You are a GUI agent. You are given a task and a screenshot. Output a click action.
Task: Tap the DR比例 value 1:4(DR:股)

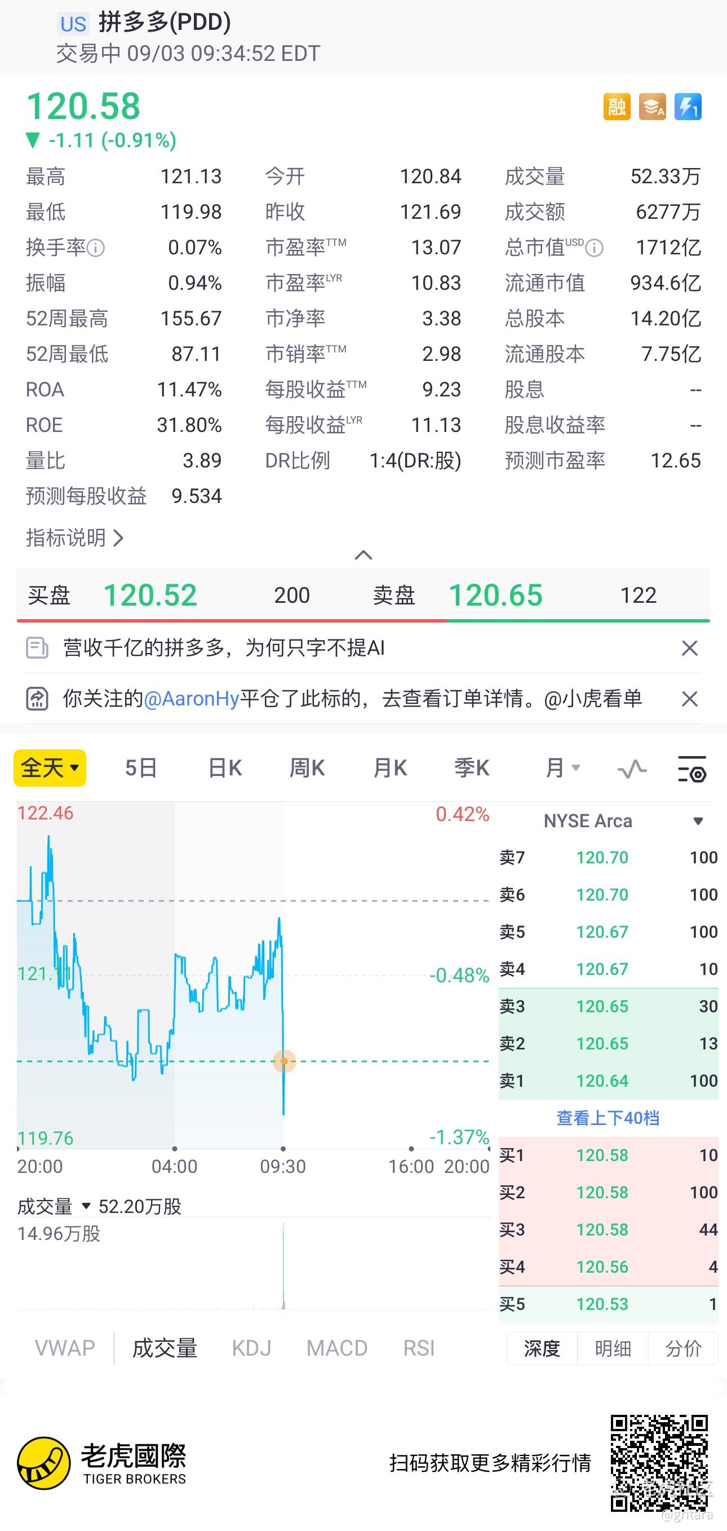[x=415, y=461]
